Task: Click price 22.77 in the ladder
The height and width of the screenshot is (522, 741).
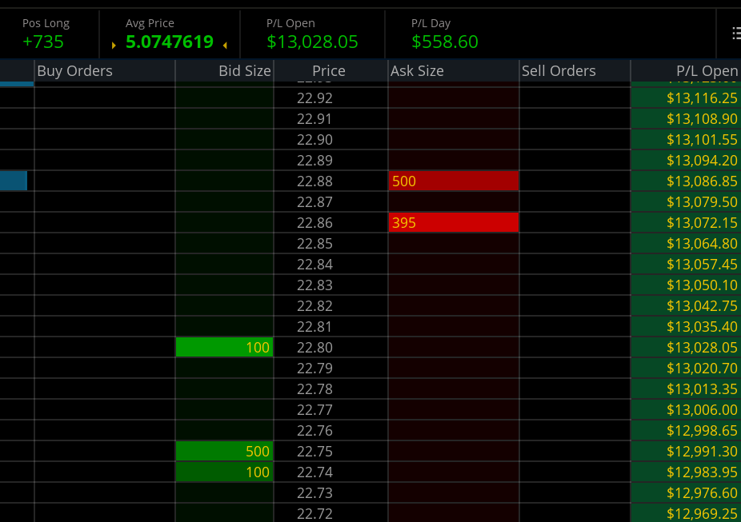Action: pyautogui.click(x=314, y=409)
